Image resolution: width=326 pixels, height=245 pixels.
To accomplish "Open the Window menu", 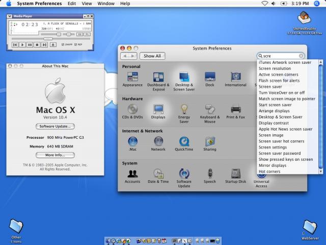I will pos(106,4).
